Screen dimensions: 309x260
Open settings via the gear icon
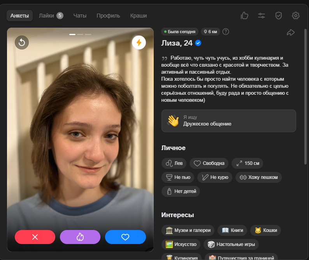(x=295, y=16)
